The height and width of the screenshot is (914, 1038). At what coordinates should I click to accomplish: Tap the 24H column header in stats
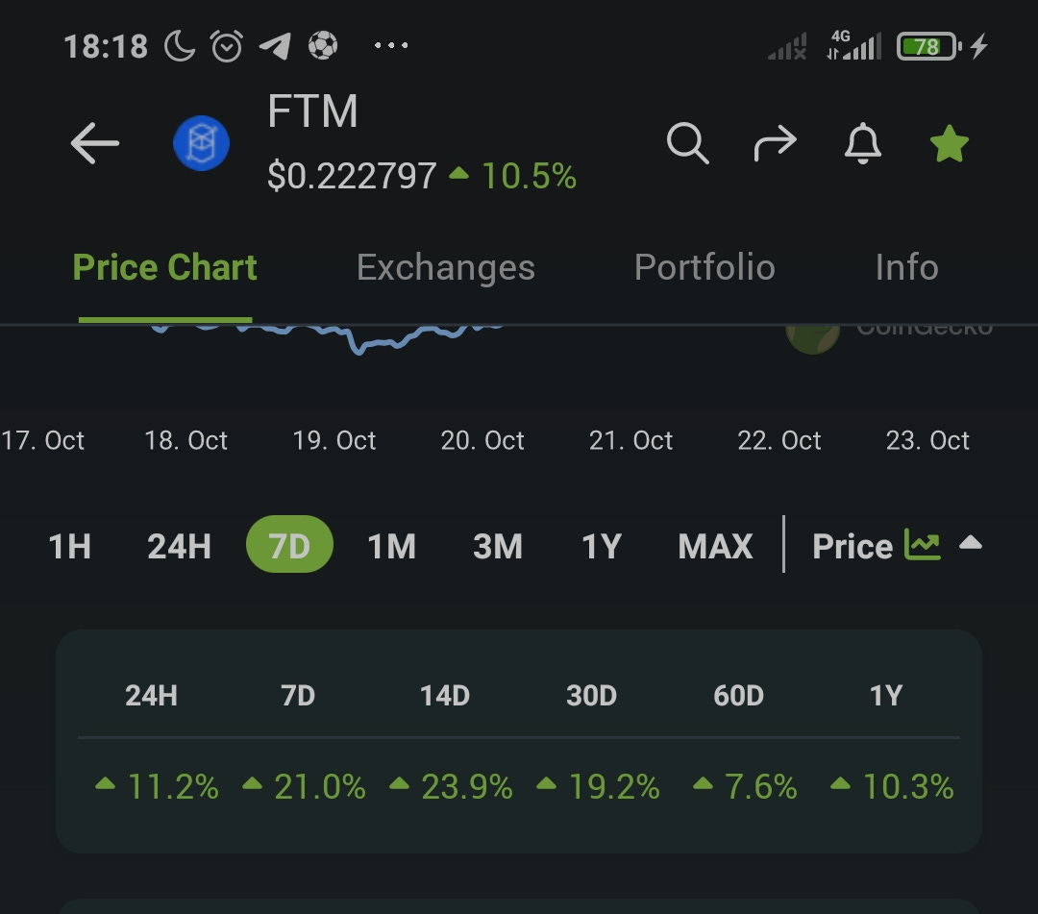(151, 696)
